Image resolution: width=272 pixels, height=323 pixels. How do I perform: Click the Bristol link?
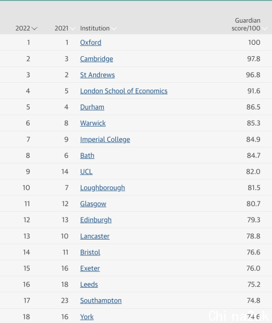click(90, 253)
